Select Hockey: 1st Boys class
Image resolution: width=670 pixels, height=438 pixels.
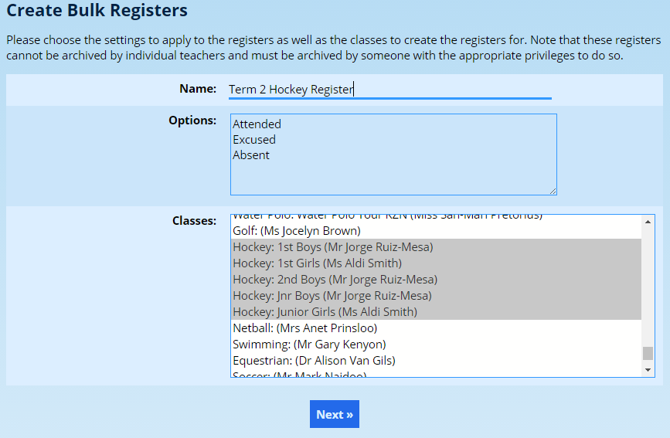pyautogui.click(x=332, y=247)
